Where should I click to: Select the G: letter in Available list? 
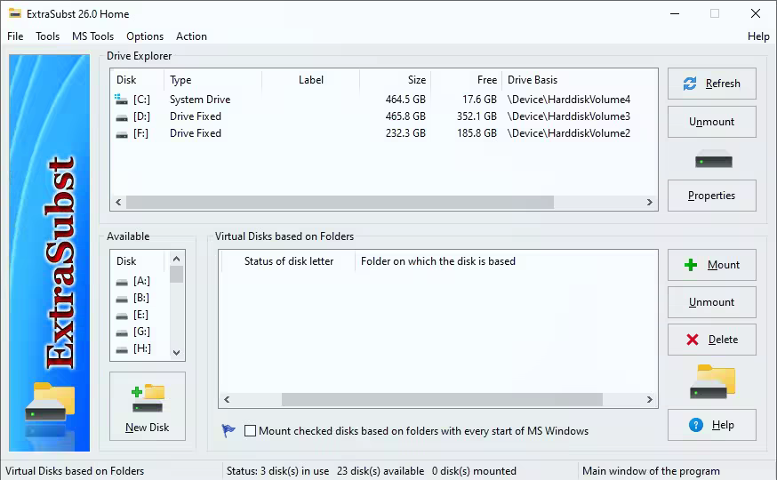141,332
